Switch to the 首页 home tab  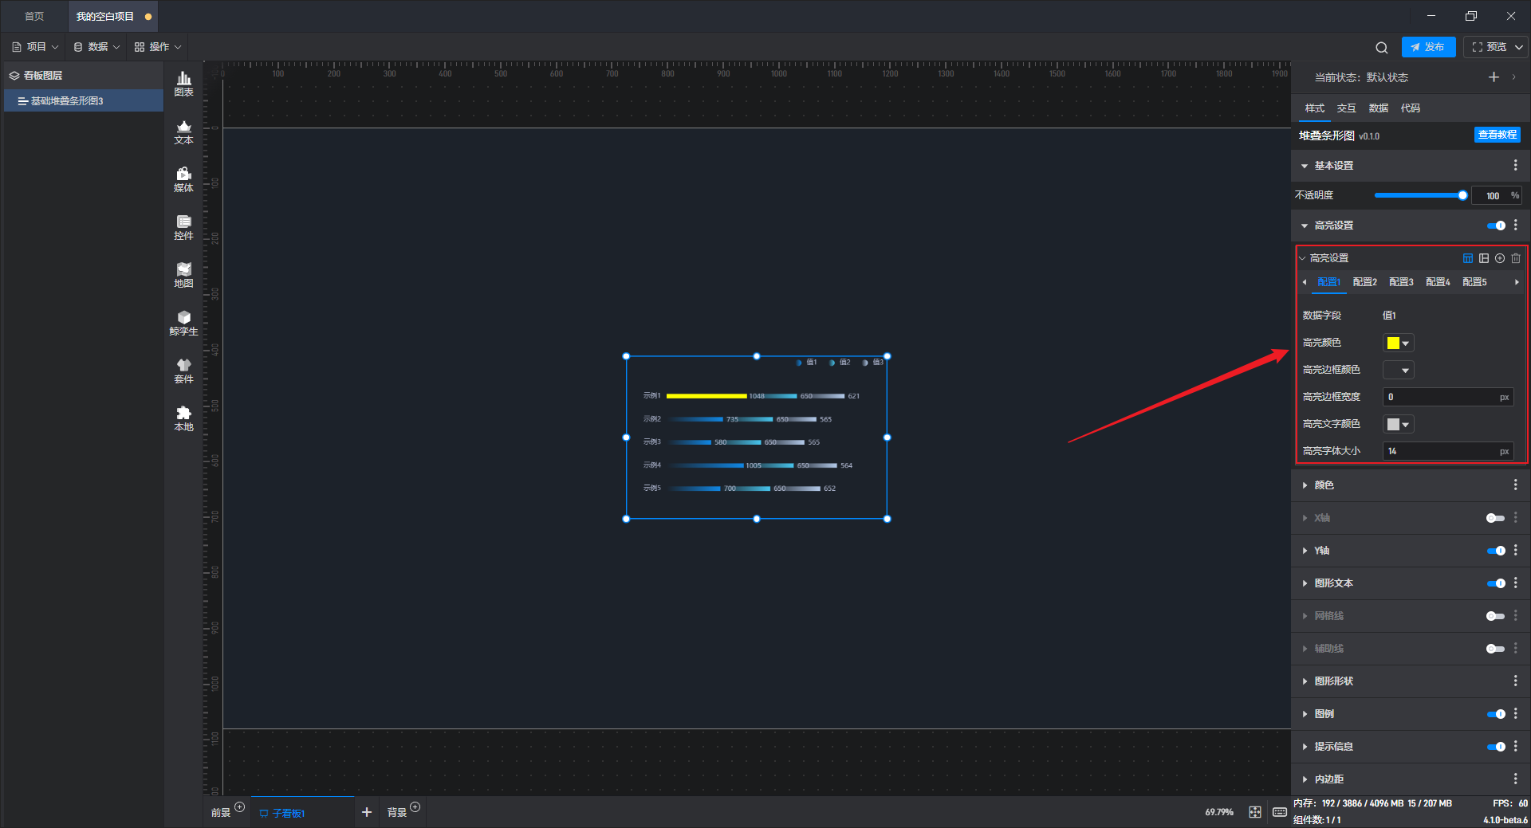pos(33,16)
